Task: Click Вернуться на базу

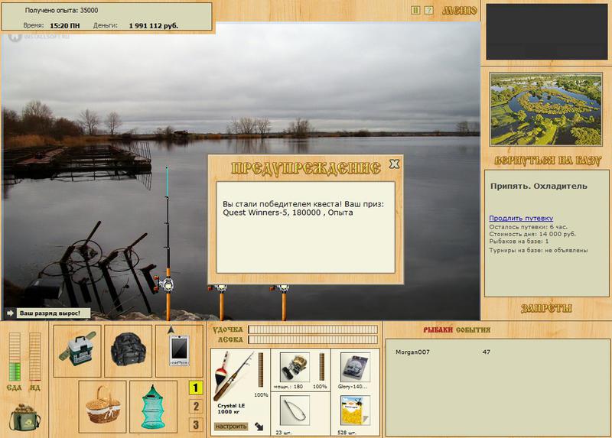Action: (548, 161)
